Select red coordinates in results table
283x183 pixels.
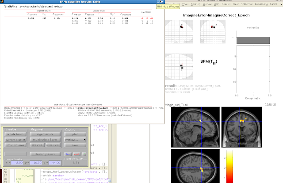click(x=147, y=18)
